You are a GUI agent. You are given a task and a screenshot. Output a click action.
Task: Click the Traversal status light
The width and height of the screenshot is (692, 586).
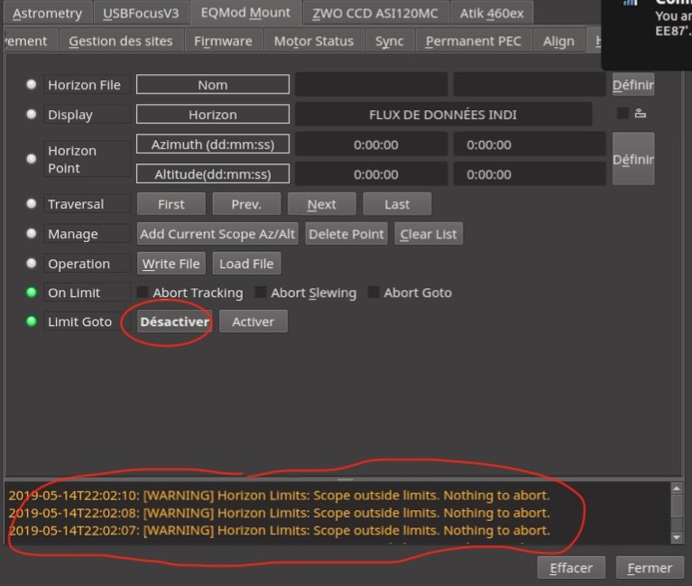(x=32, y=203)
